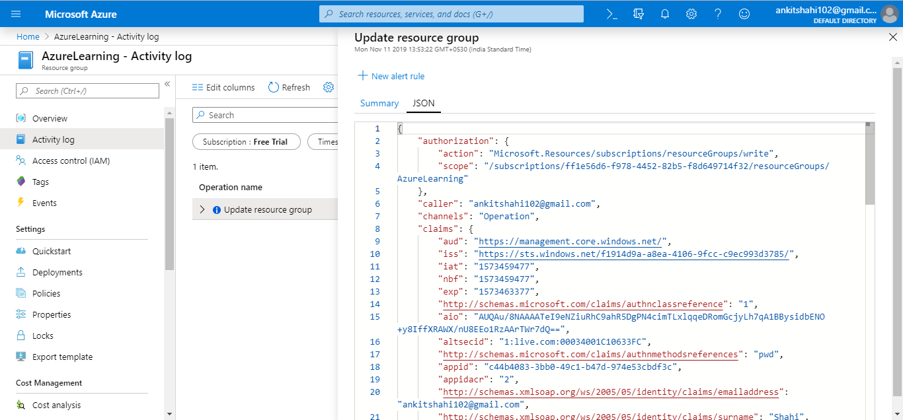903x420 pixels.
Task: Refresh the Activity log list
Action: (289, 87)
